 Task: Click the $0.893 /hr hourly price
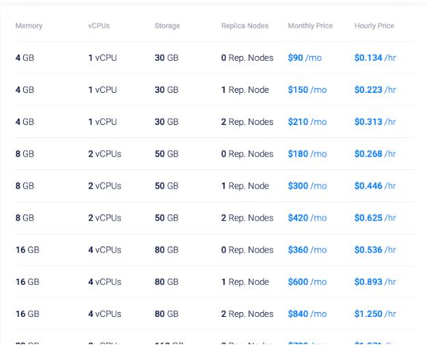[375, 282]
